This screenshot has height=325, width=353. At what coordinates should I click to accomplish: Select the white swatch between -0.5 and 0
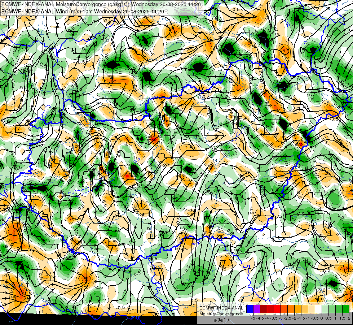pyautogui.click(x=318, y=309)
